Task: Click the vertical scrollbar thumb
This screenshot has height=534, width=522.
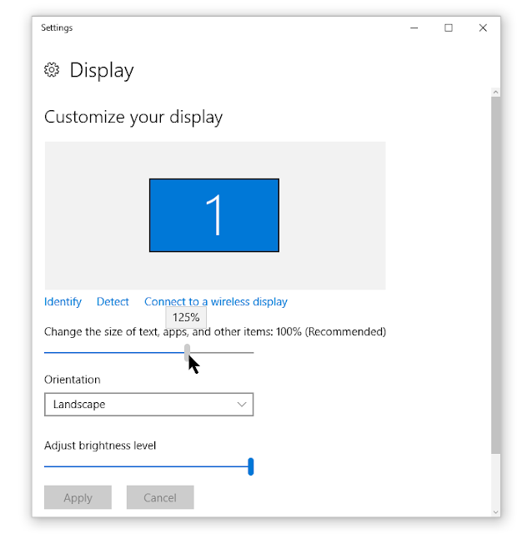Action: (495, 275)
